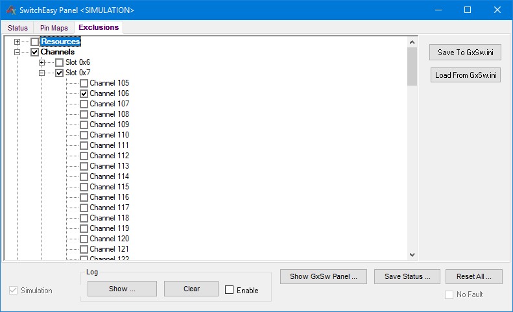Enable the Slot 0x6 checkbox
The image size is (513, 312).
click(60, 63)
